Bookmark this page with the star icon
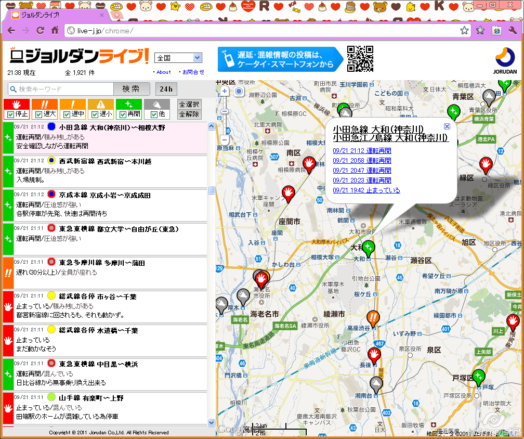Viewport: 524px width, 439px height. coord(465,30)
